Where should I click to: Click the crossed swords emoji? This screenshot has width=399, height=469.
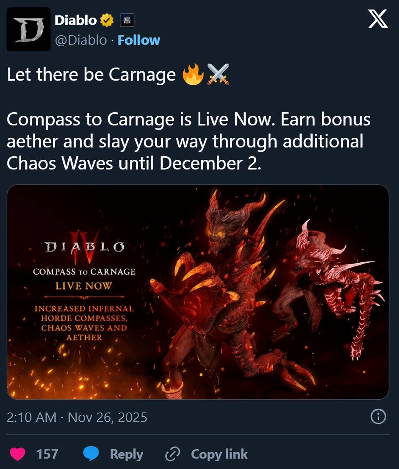pyautogui.click(x=218, y=74)
